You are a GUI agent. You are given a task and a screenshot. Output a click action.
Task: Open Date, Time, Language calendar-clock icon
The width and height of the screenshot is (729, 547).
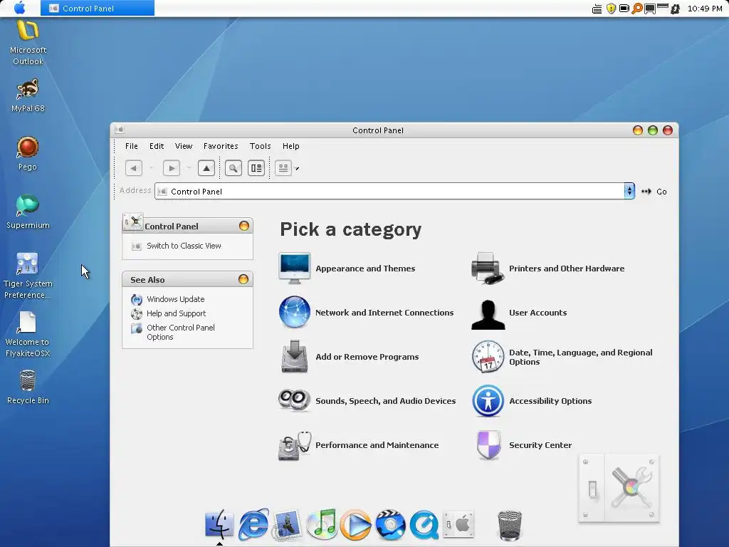pos(488,356)
